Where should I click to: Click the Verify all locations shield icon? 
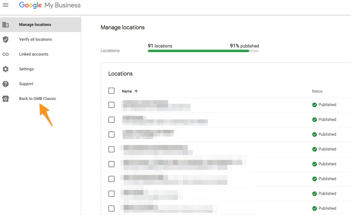pos(5,39)
